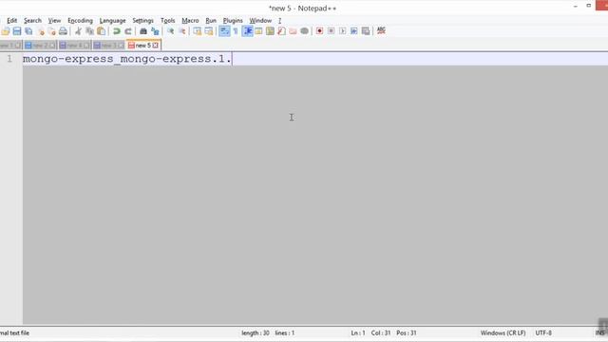Viewport: 608px width, 342px height.
Task: Click the lines : 1 status entry
Action: (x=285, y=333)
